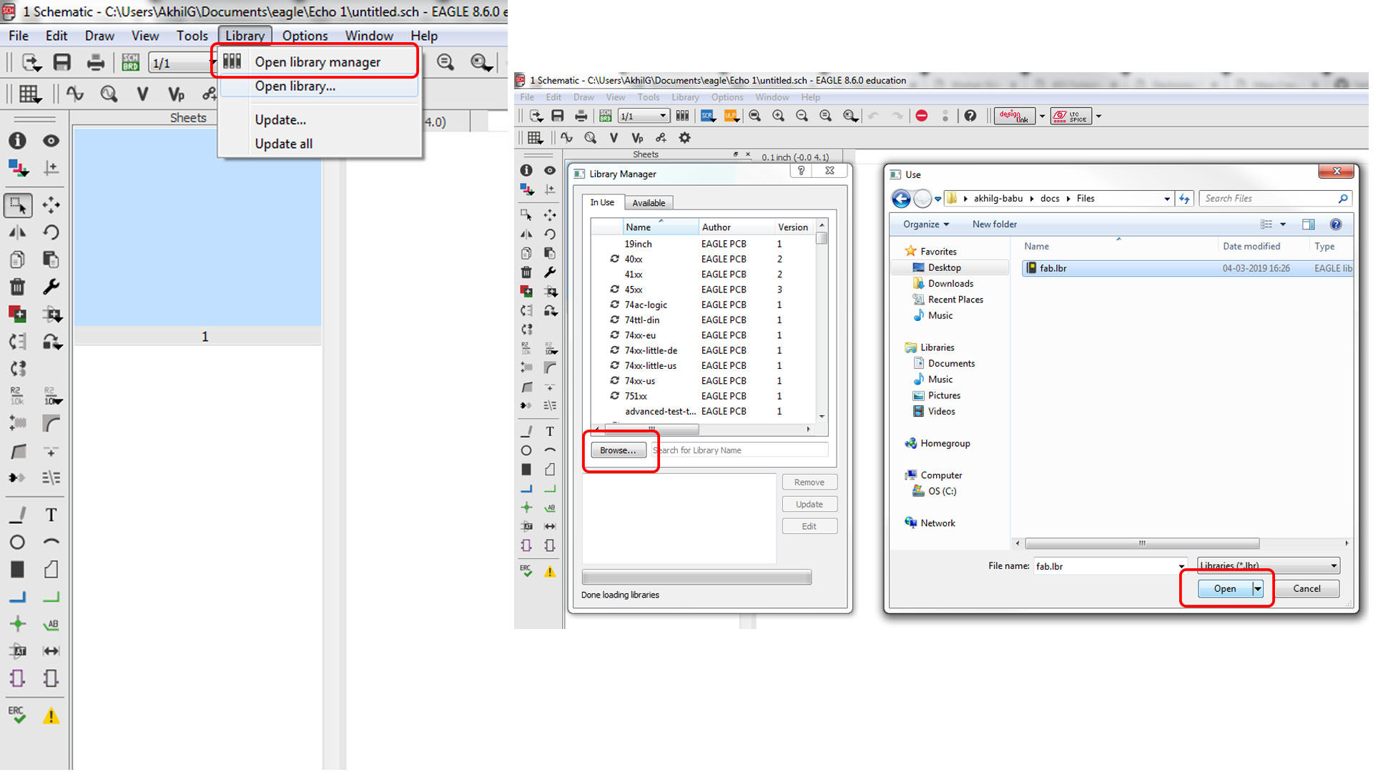Click the Open button in Use dialog
Image resolution: width=1373 pixels, height=772 pixels.
point(1224,588)
